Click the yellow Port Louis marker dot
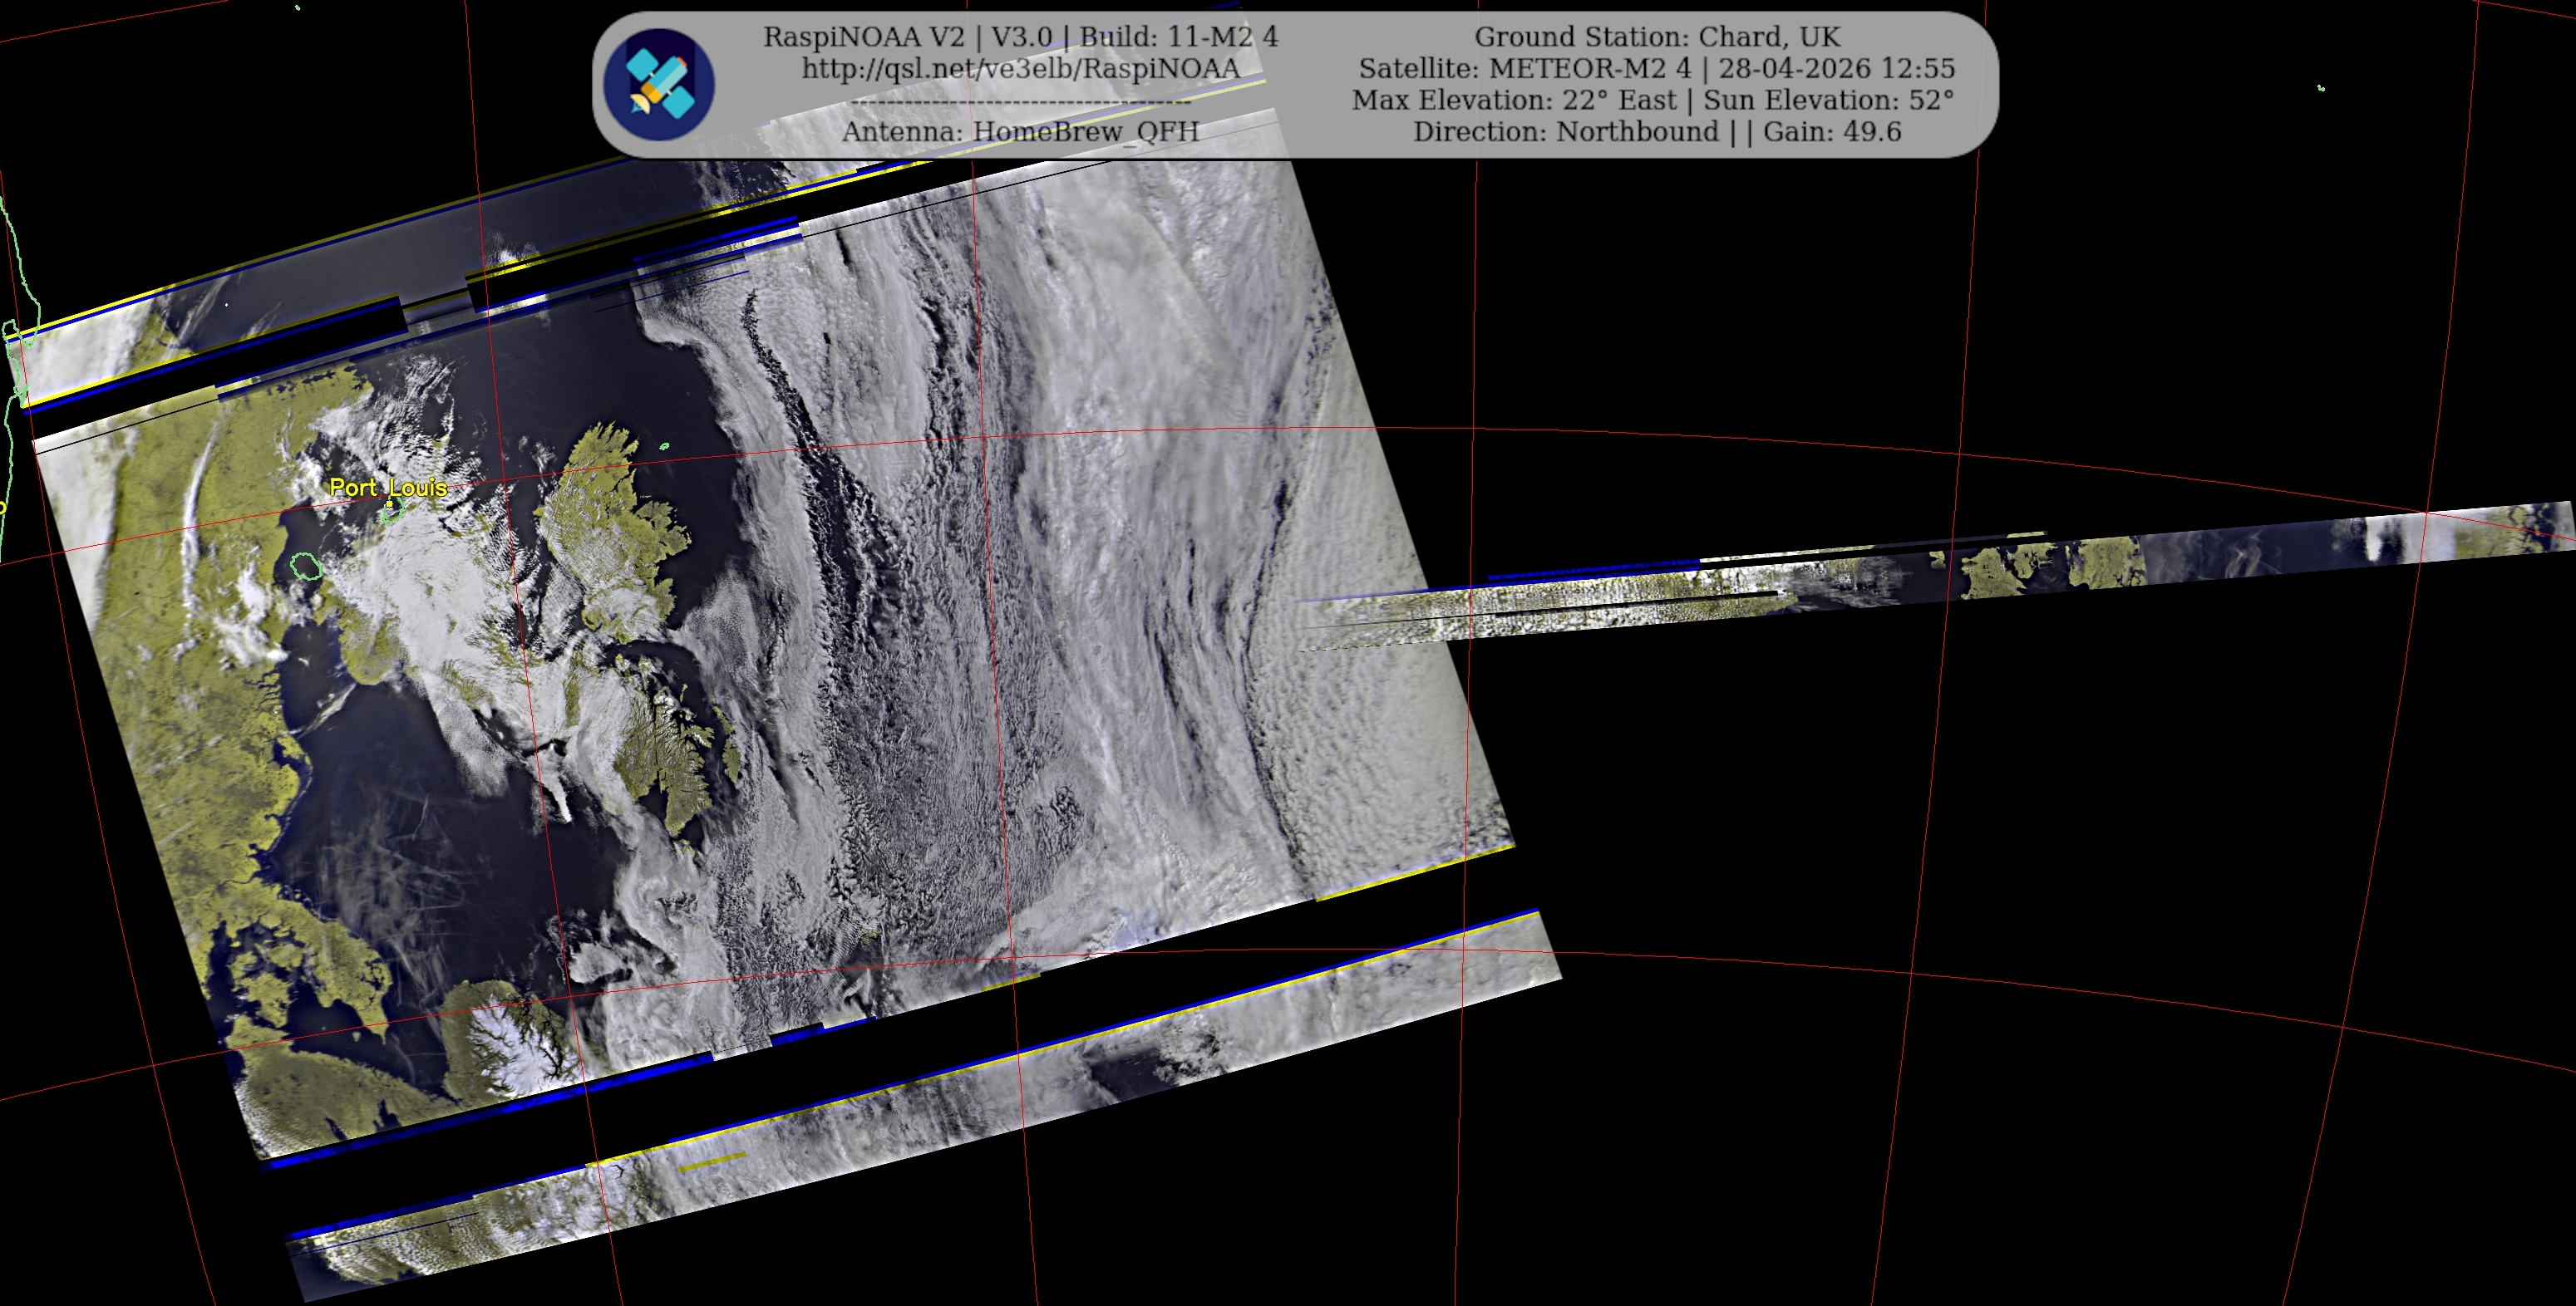2576x1306 pixels. 389,504
